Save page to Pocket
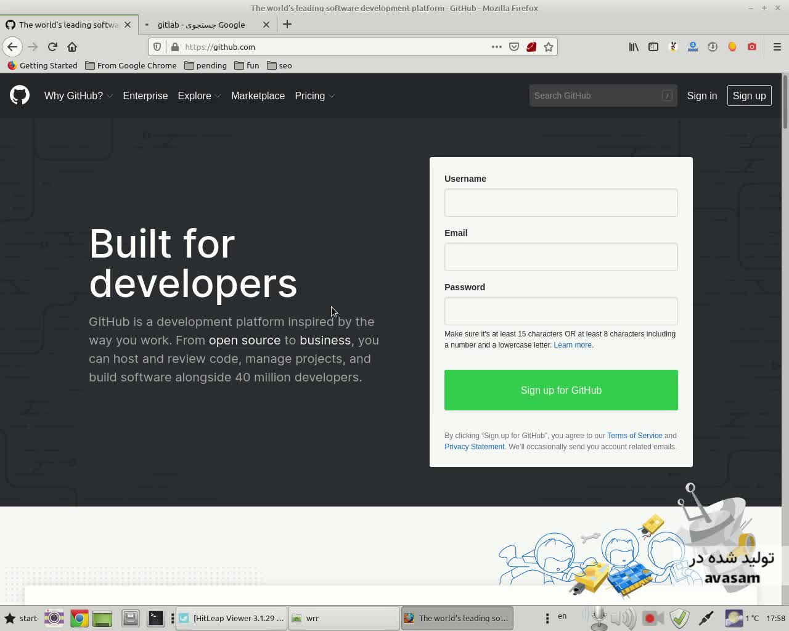The height and width of the screenshot is (631, 789). tap(514, 47)
